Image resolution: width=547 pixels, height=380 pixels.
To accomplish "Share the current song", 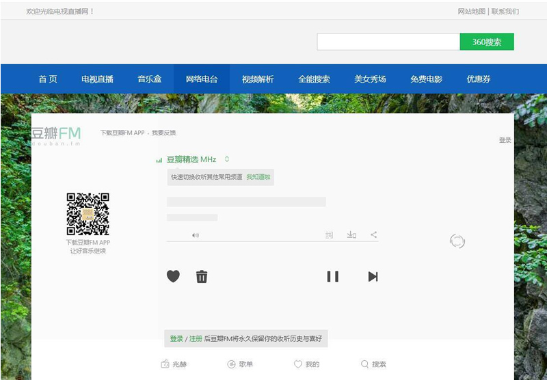I will [373, 235].
